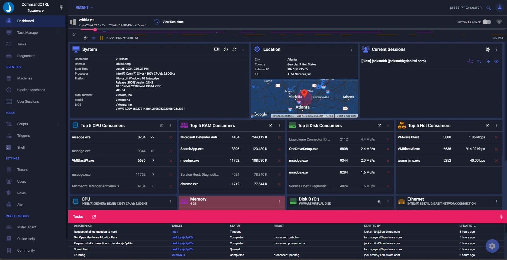Viewport: 507px width, 260px height.
Task: Click the eye shadow icon for jacksmith session
Action: [496, 61]
